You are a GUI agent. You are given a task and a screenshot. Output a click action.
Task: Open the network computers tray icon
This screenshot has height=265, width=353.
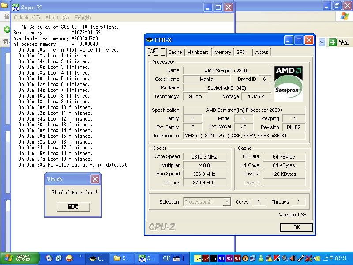tap(253, 258)
